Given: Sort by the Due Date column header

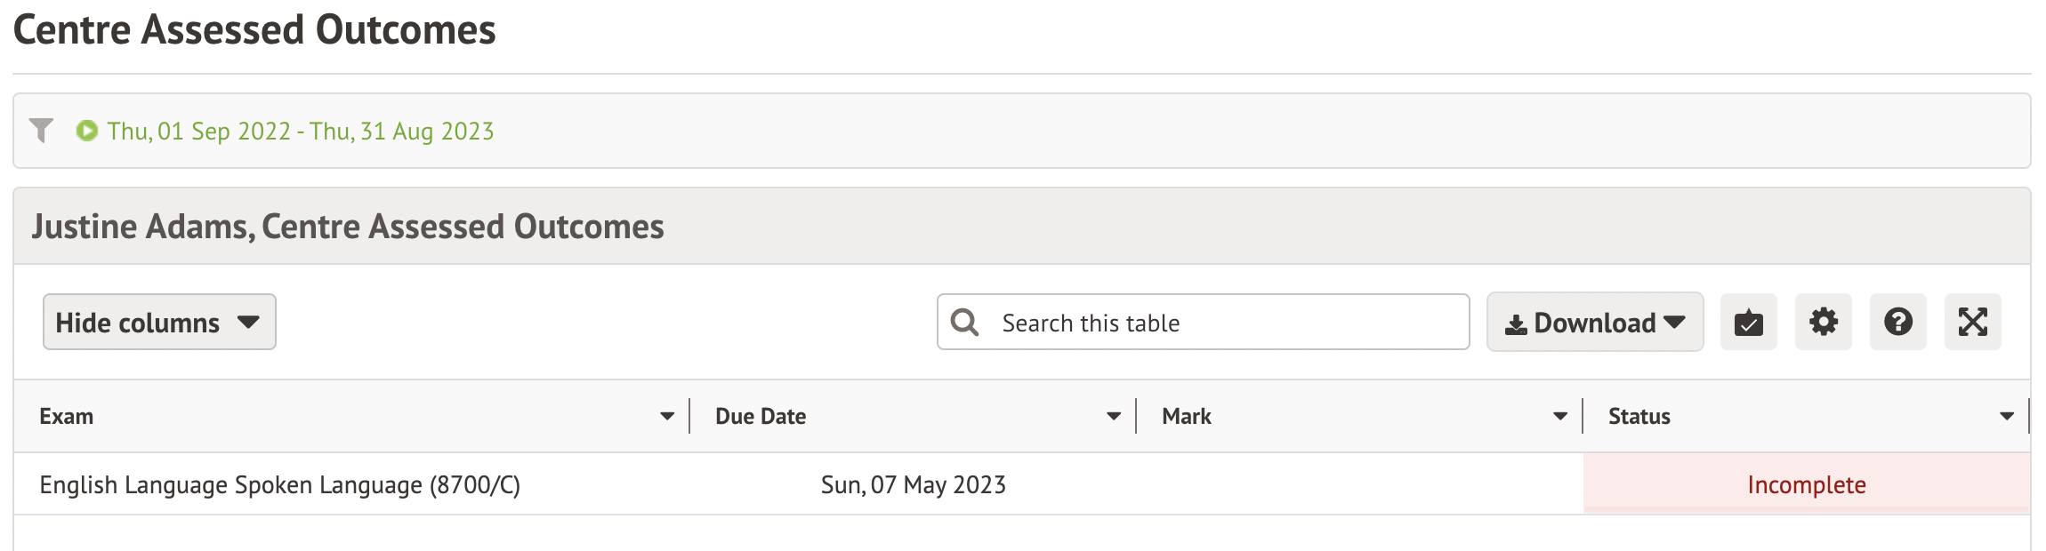Looking at the screenshot, I should click(x=761, y=416).
